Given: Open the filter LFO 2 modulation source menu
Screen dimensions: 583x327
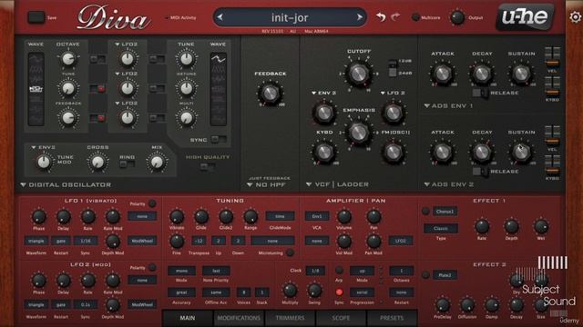Looking at the screenshot, I should [x=393, y=93].
